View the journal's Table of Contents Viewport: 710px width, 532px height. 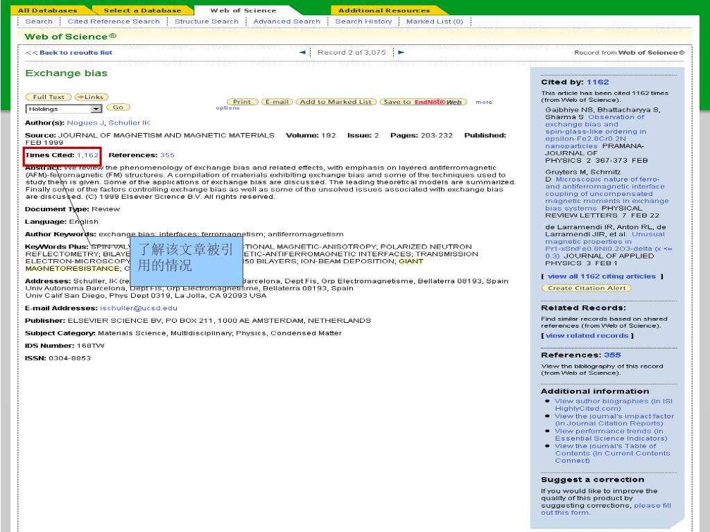point(612,453)
